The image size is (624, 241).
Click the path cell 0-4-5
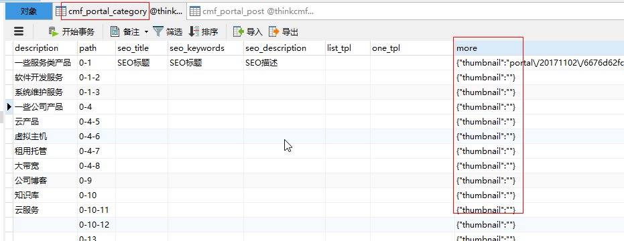[97, 122]
